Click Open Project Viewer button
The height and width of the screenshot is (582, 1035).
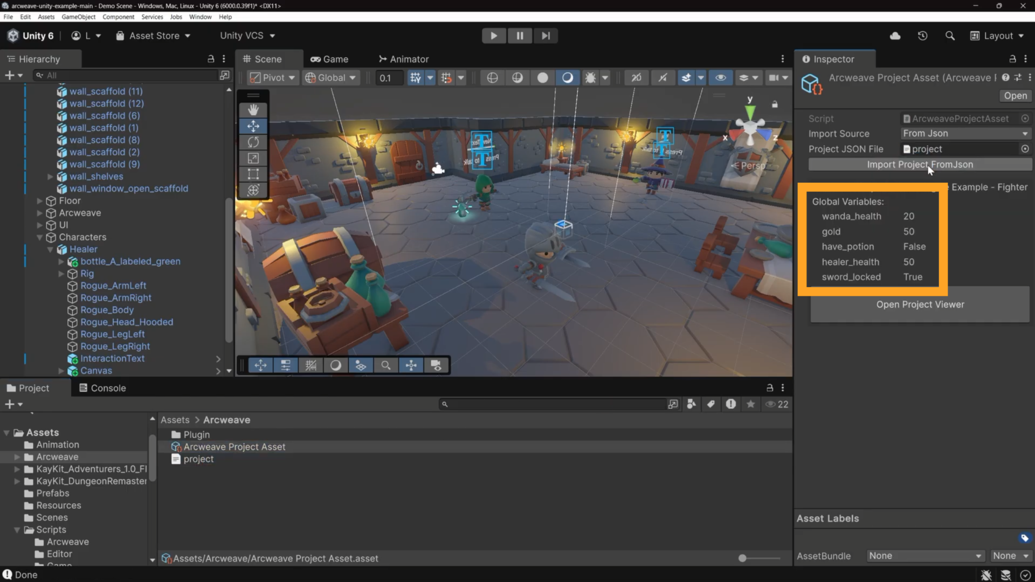click(920, 304)
